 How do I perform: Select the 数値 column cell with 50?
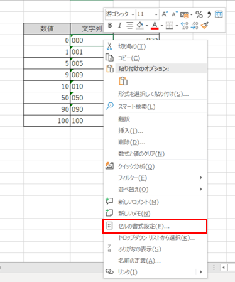pos(47,98)
